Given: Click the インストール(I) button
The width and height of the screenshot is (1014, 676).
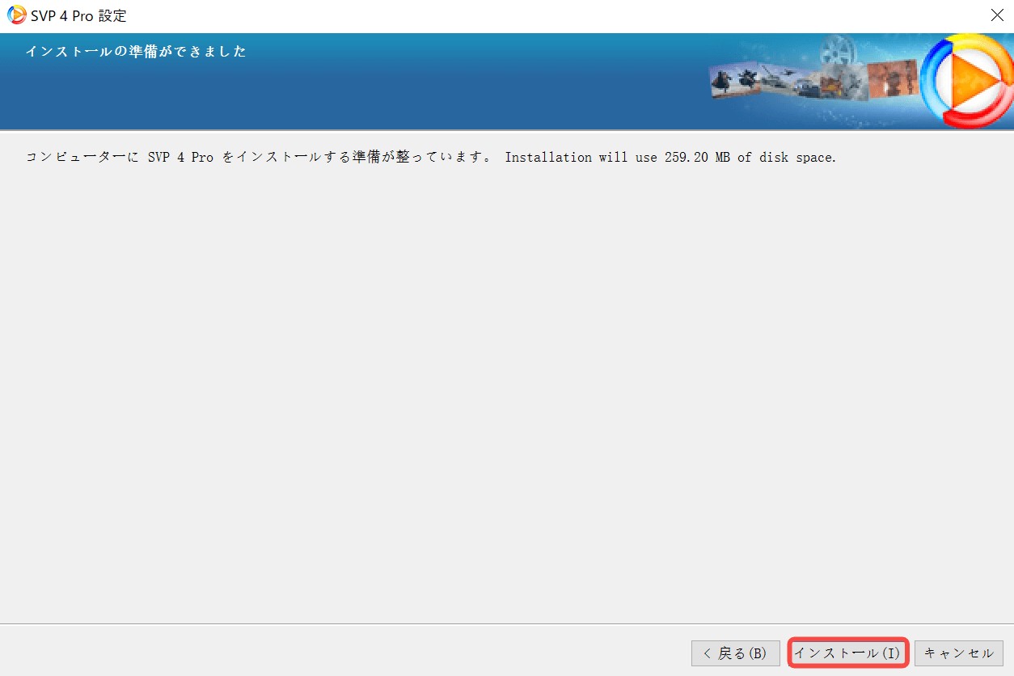Looking at the screenshot, I should click(847, 653).
